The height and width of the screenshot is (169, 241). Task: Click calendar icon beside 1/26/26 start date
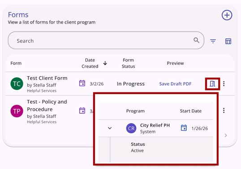point(184,128)
